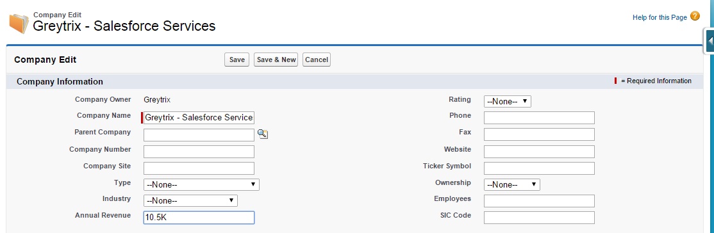Click the Company Owner value Greytrix

pos(157,100)
